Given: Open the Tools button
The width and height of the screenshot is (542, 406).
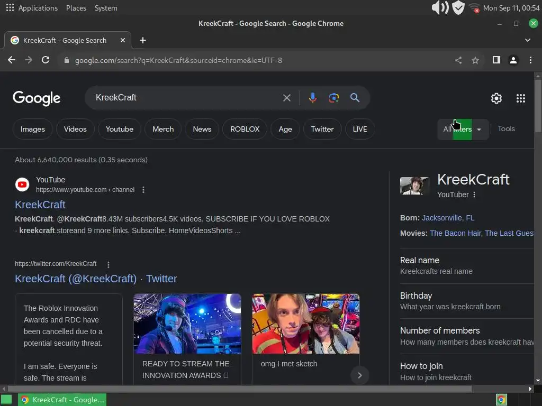Looking at the screenshot, I should pos(506,129).
